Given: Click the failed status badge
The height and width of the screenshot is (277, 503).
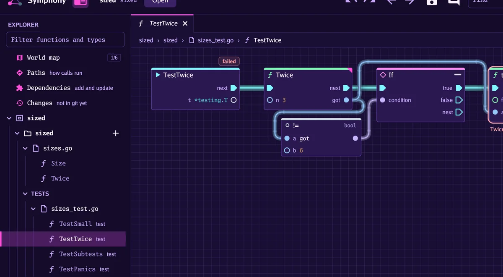Looking at the screenshot, I should click(229, 61).
